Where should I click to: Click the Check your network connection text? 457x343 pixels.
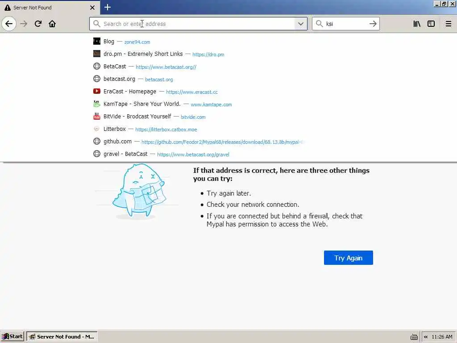click(253, 205)
